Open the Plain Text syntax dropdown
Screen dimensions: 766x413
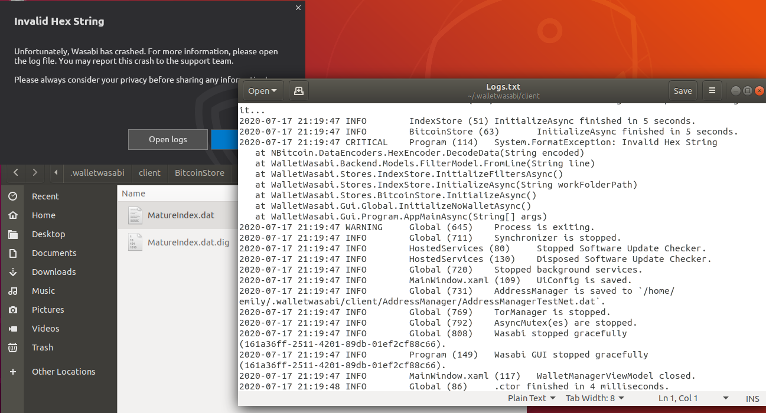(x=532, y=398)
